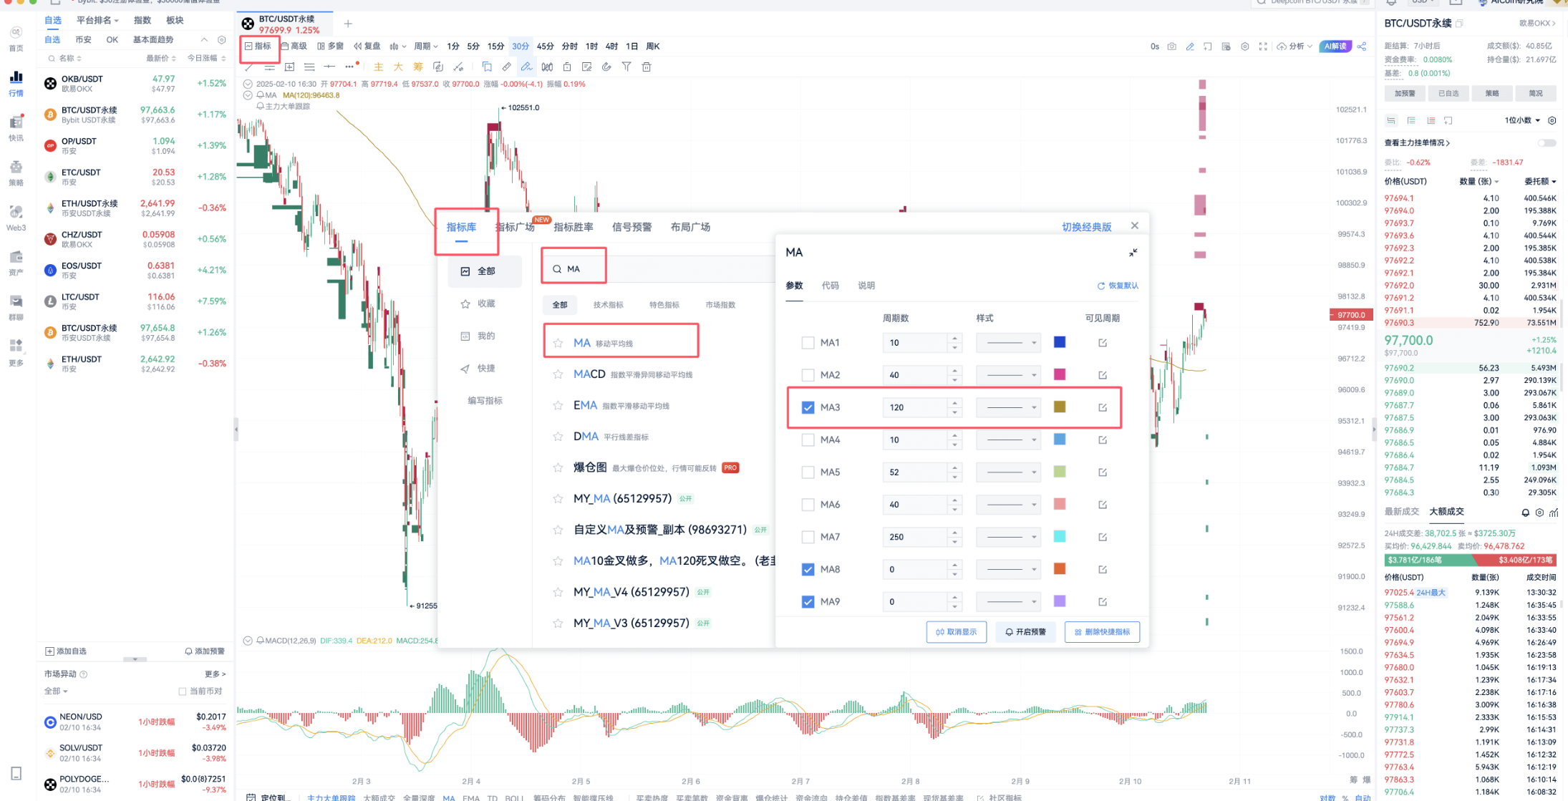Click the ruler measurement tool

point(506,67)
